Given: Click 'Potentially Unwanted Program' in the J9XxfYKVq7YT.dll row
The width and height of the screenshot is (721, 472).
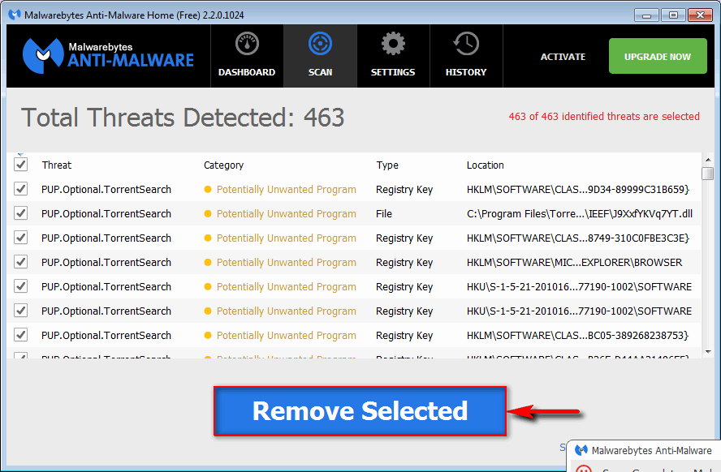Looking at the screenshot, I should tap(286, 214).
